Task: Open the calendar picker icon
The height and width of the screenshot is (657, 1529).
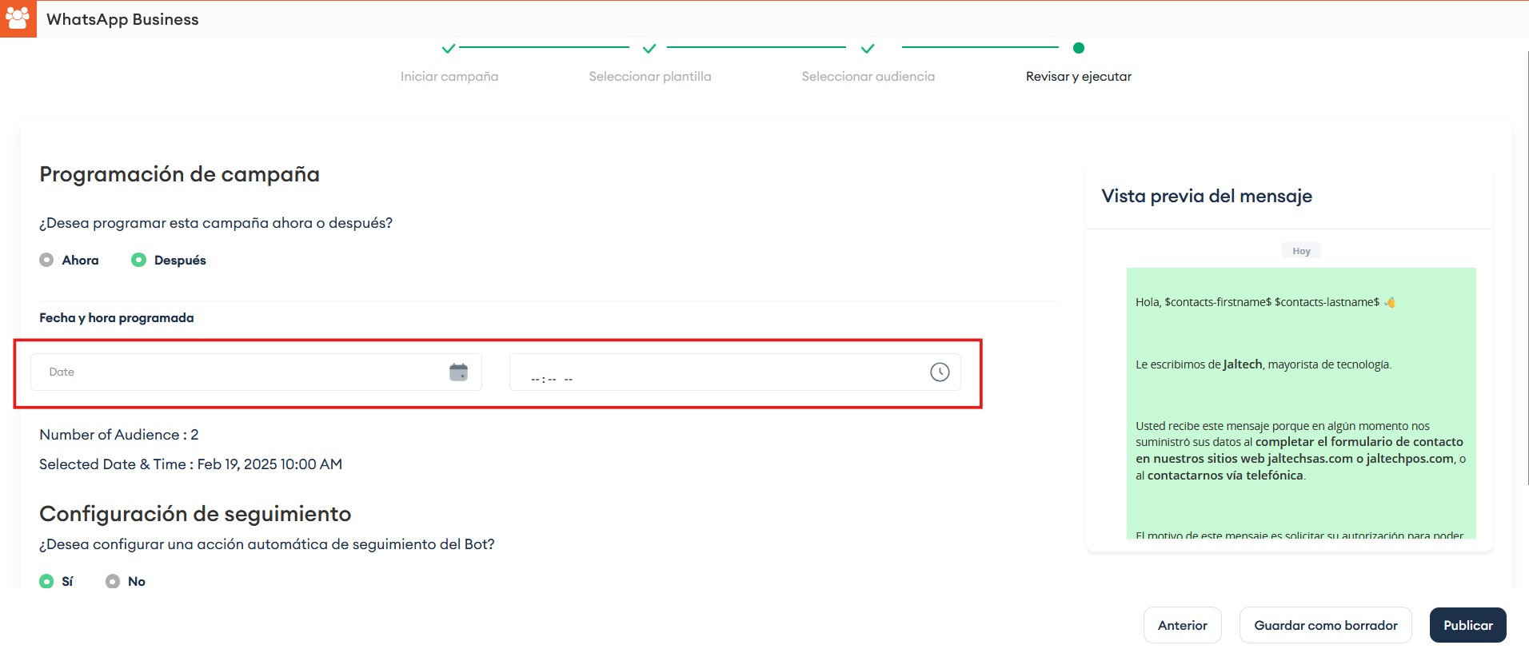Action: click(x=458, y=372)
